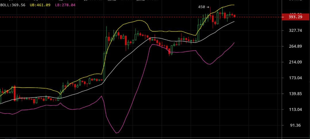This screenshot has height=139, width=310.
Task: Click the UB:461.09 upper band label
Action: 40,5
